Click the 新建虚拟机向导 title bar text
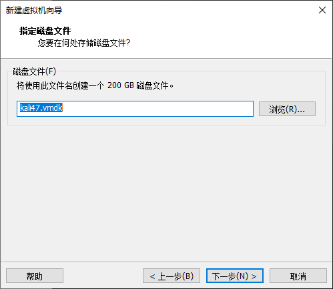 pos(34,10)
